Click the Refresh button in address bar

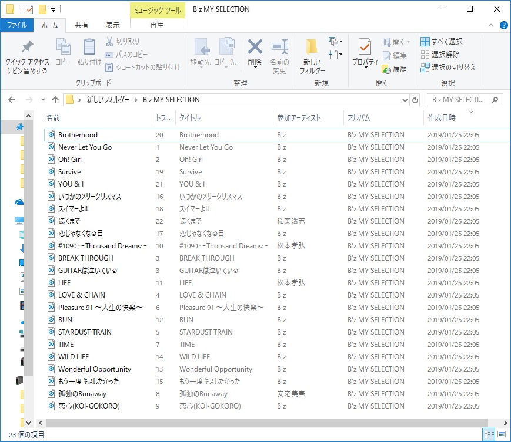click(415, 100)
